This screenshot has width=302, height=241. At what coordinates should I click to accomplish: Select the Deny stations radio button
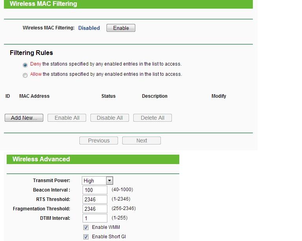pos(25,65)
